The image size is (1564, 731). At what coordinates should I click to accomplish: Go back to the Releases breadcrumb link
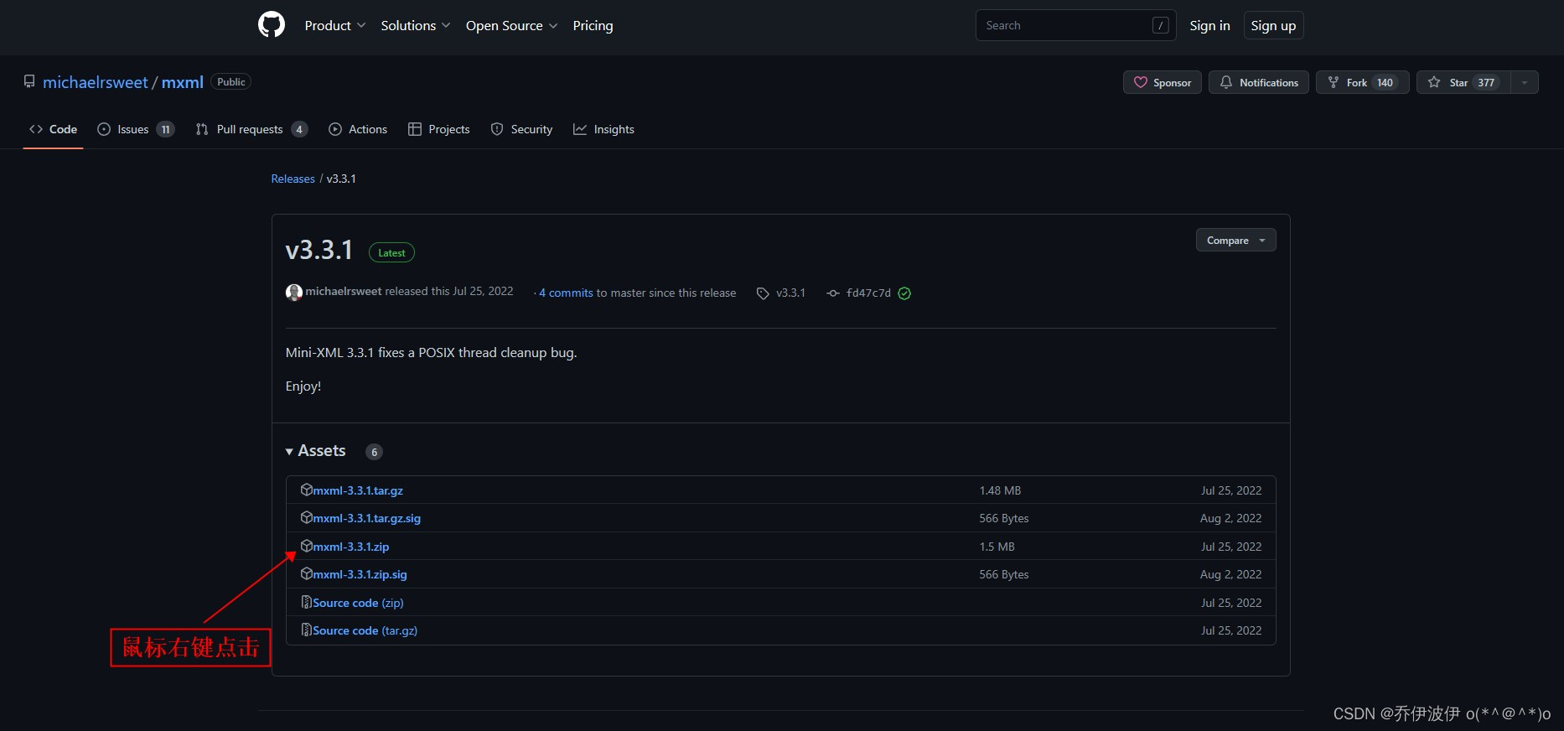(293, 179)
